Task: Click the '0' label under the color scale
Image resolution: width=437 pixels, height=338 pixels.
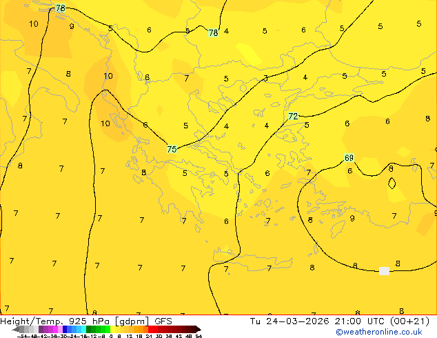Action: point(111,336)
